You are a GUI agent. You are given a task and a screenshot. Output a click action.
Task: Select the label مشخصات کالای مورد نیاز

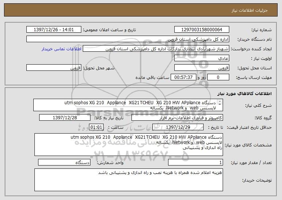[248, 145]
